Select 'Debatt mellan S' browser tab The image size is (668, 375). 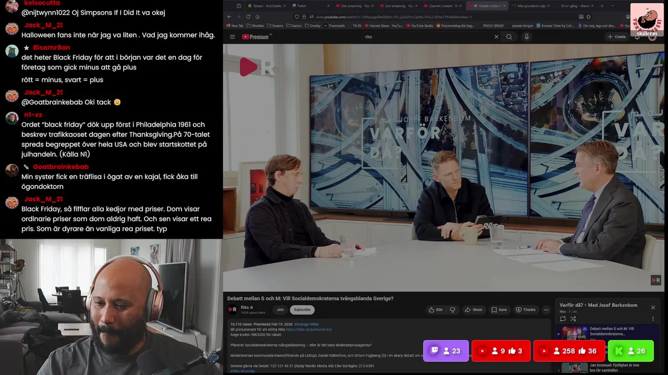point(486,6)
